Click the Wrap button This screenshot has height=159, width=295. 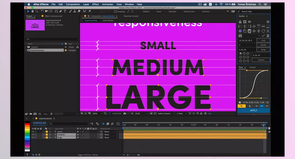click(263, 50)
